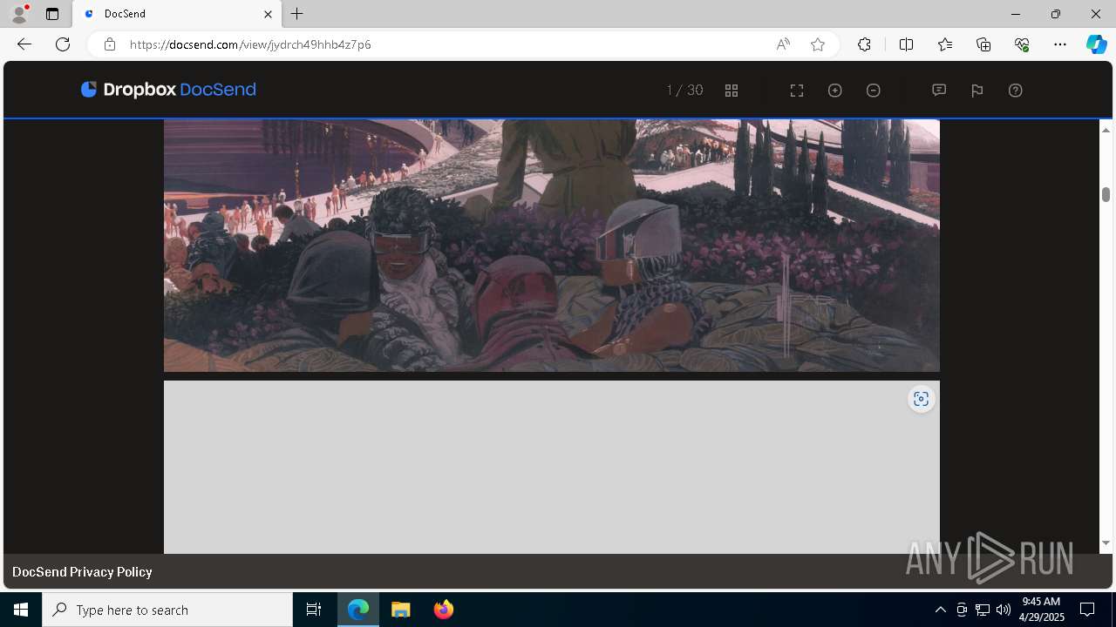Open the network tray icon
This screenshot has height=627, width=1116.
[x=983, y=610]
